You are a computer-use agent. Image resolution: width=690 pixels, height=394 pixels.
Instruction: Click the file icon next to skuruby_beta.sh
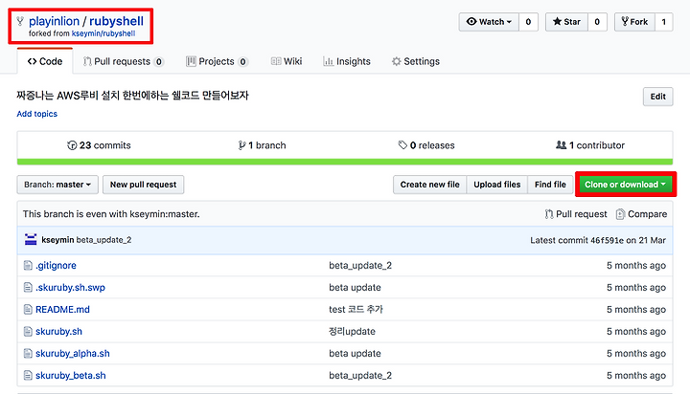click(x=28, y=375)
